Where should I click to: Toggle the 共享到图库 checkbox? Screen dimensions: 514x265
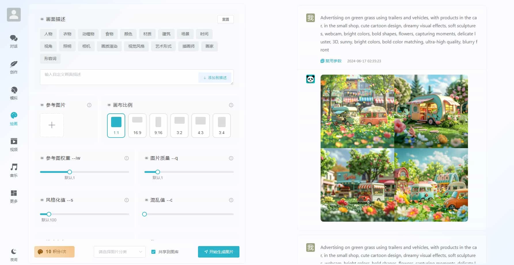153,252
